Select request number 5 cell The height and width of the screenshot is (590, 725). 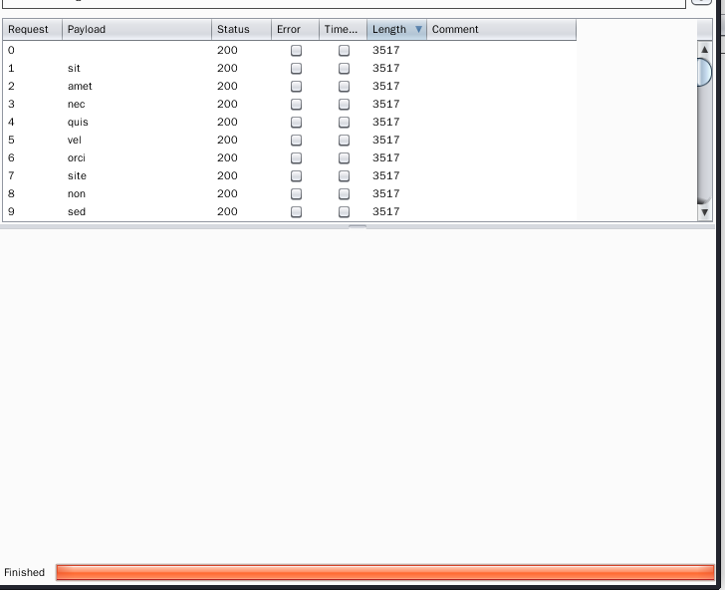32,140
